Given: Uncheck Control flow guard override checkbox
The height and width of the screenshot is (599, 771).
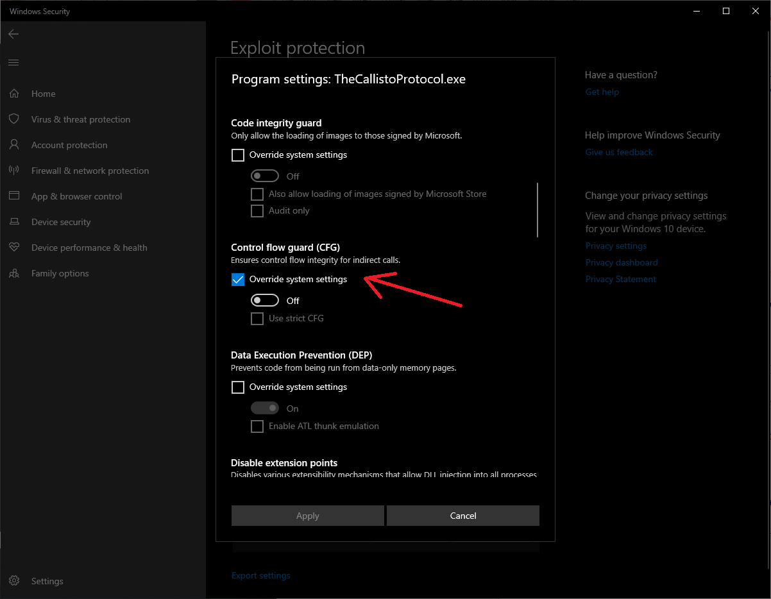Looking at the screenshot, I should click(x=238, y=280).
